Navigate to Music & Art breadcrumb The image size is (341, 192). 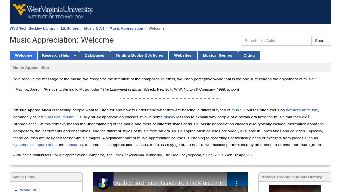coord(94,29)
